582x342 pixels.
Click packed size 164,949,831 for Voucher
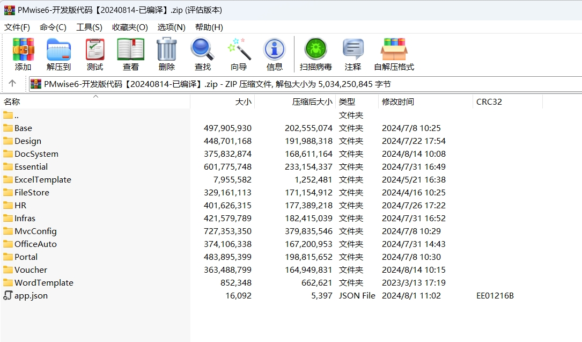(x=308, y=270)
